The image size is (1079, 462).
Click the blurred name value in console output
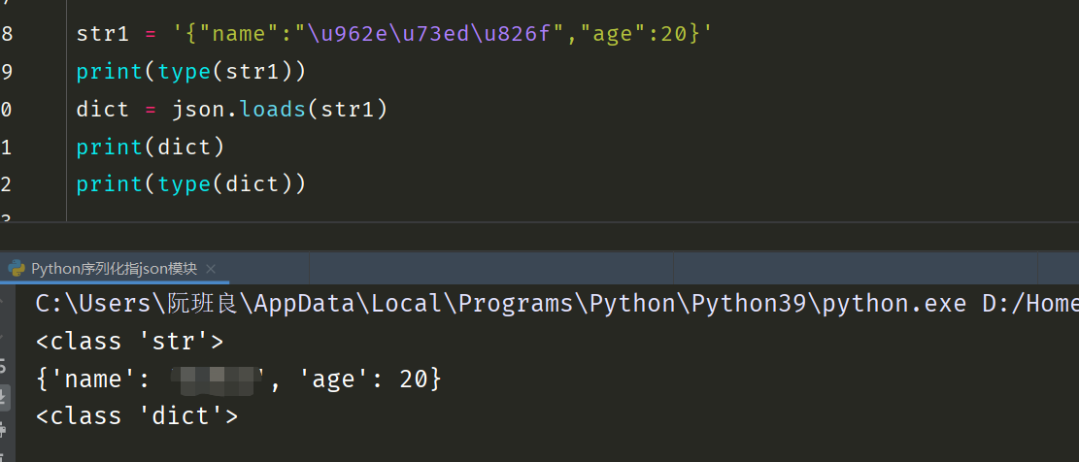(218, 379)
